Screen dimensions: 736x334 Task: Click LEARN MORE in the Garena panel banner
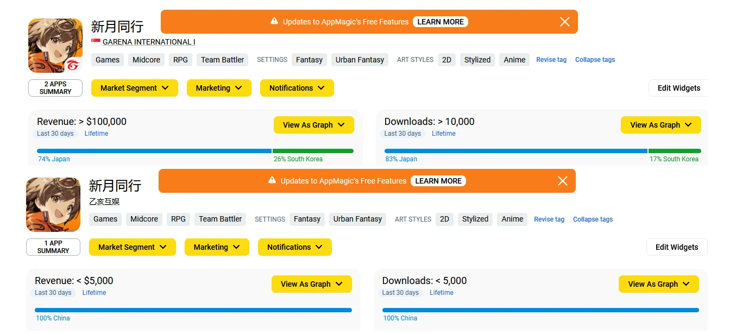[x=441, y=22]
